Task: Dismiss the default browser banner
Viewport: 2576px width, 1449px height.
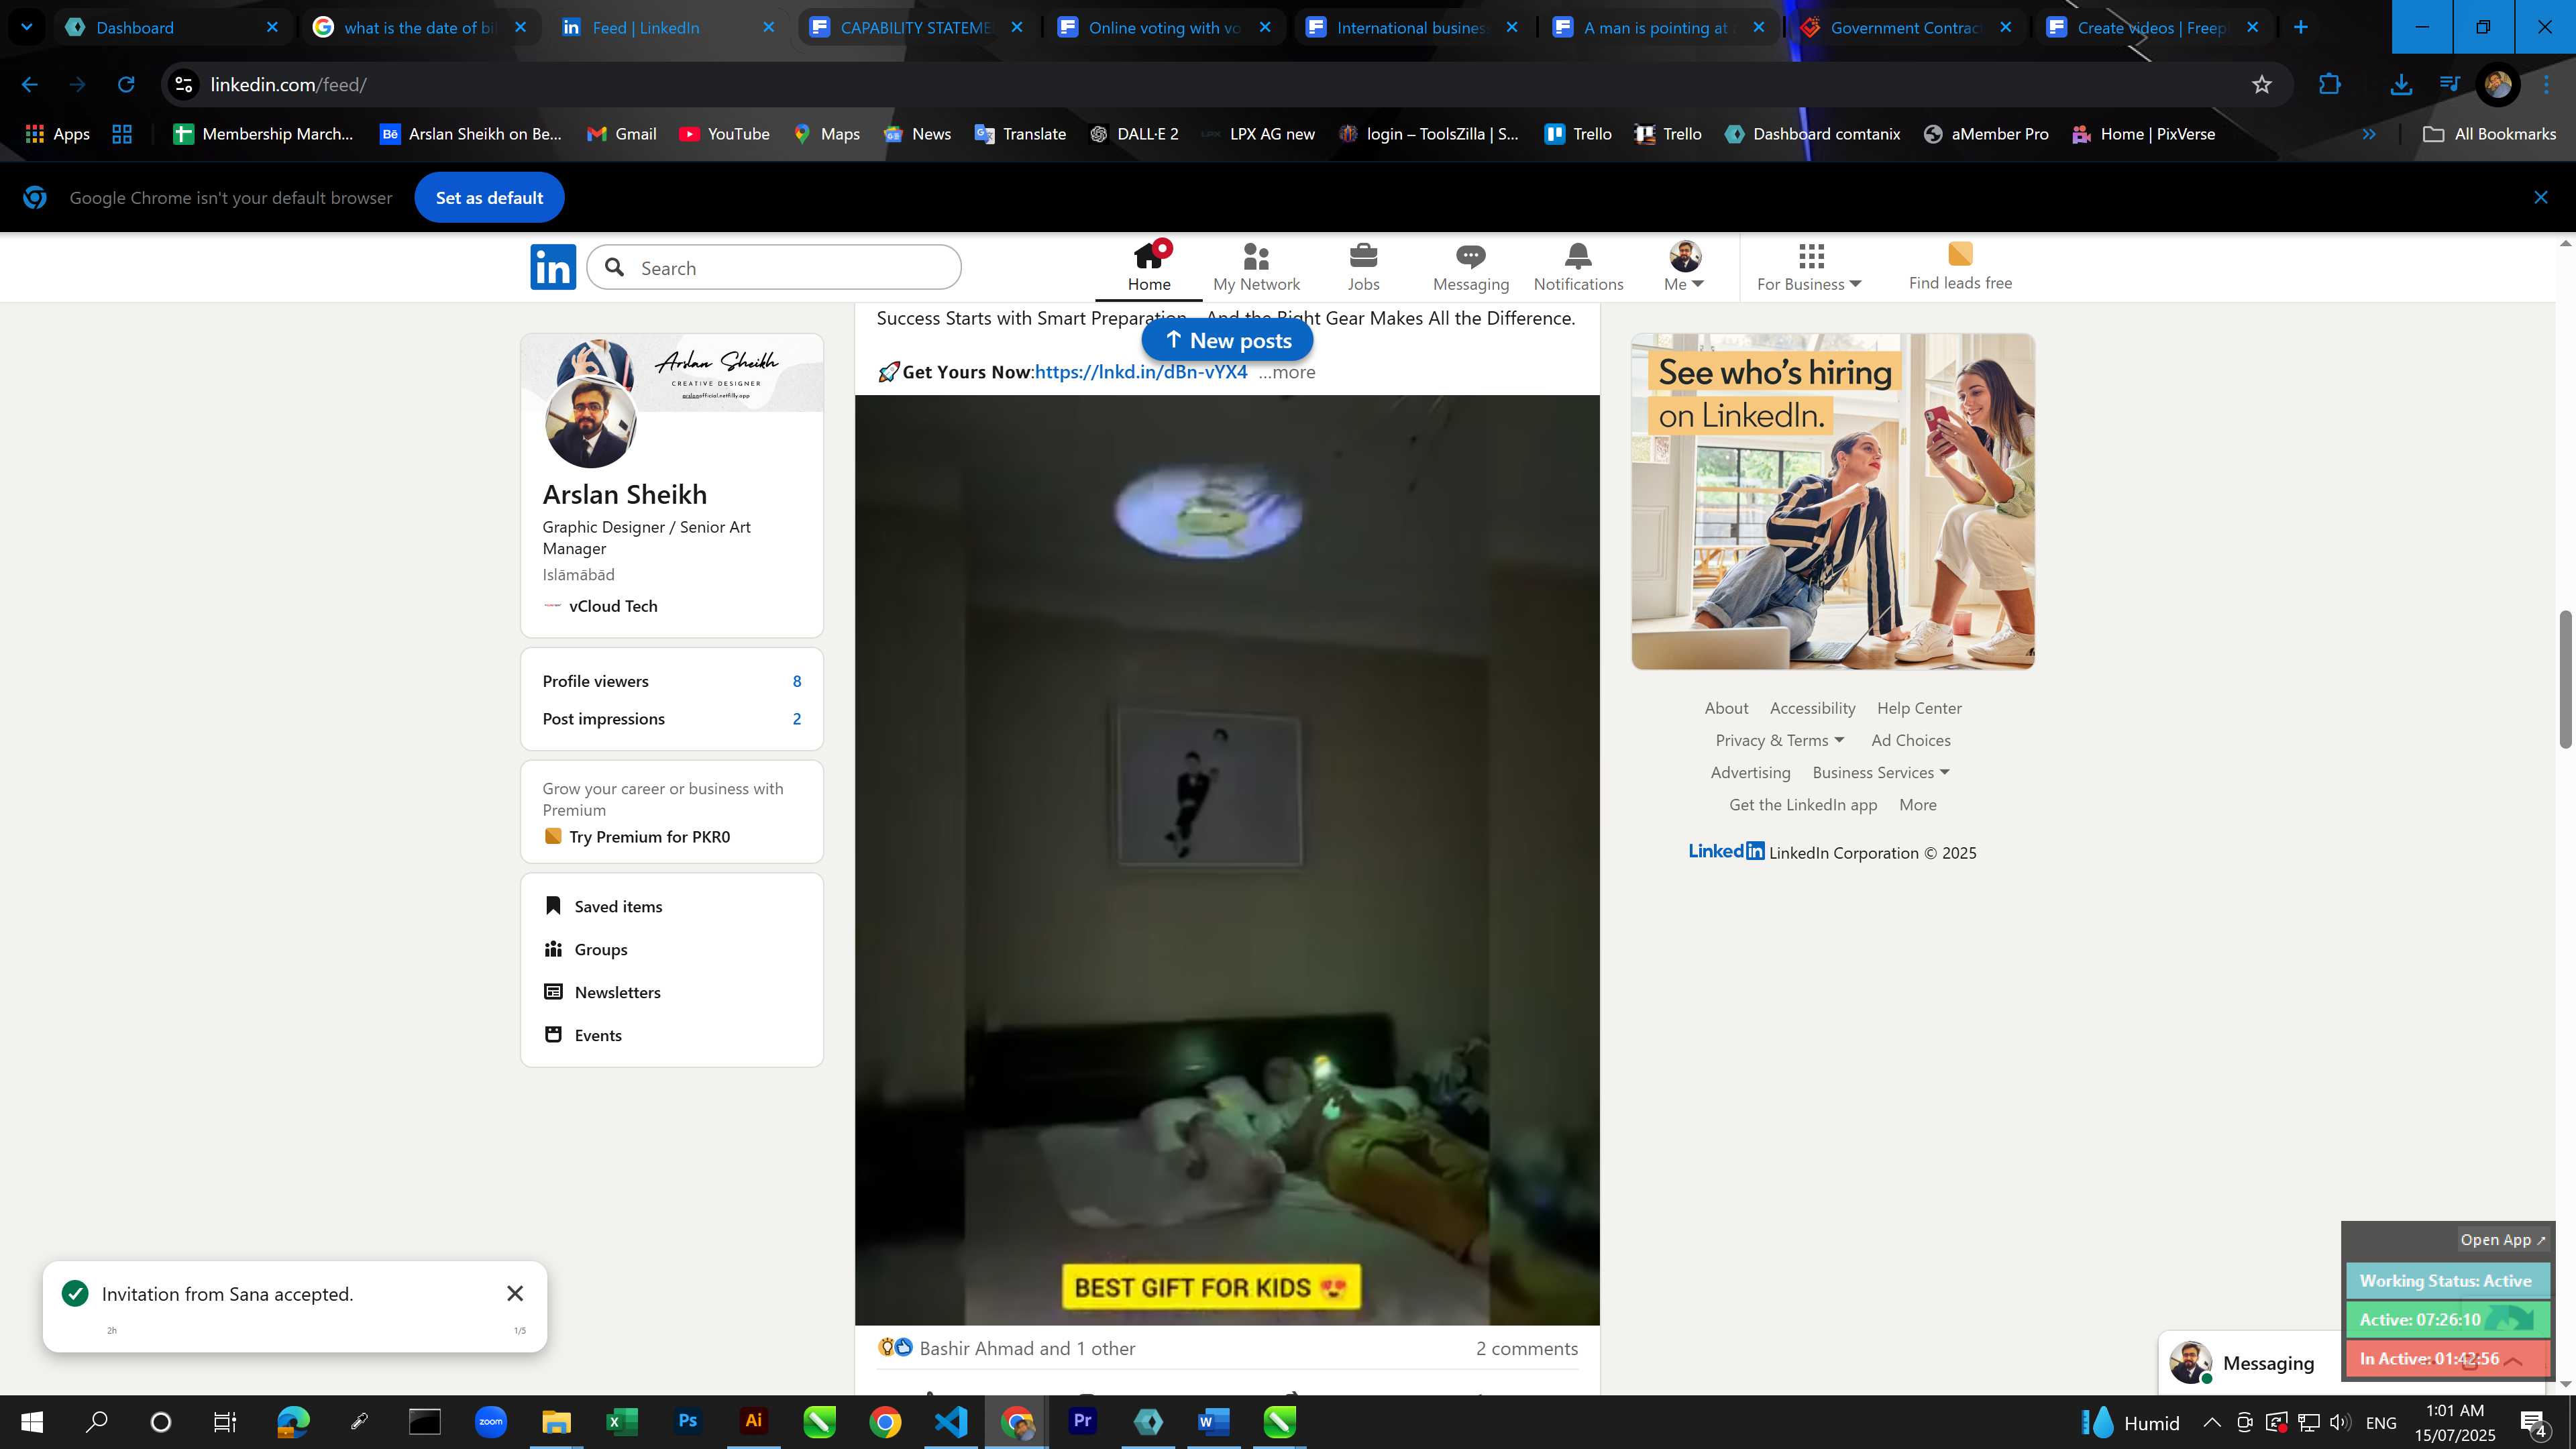Action: pos(2540,198)
